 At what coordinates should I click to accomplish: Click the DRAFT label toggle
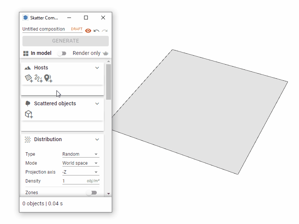(x=76, y=29)
